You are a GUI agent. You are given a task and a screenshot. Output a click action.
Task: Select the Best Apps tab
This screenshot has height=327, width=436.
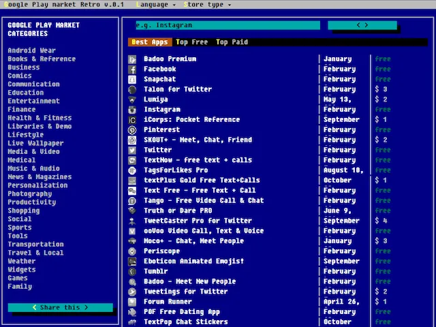[149, 42]
